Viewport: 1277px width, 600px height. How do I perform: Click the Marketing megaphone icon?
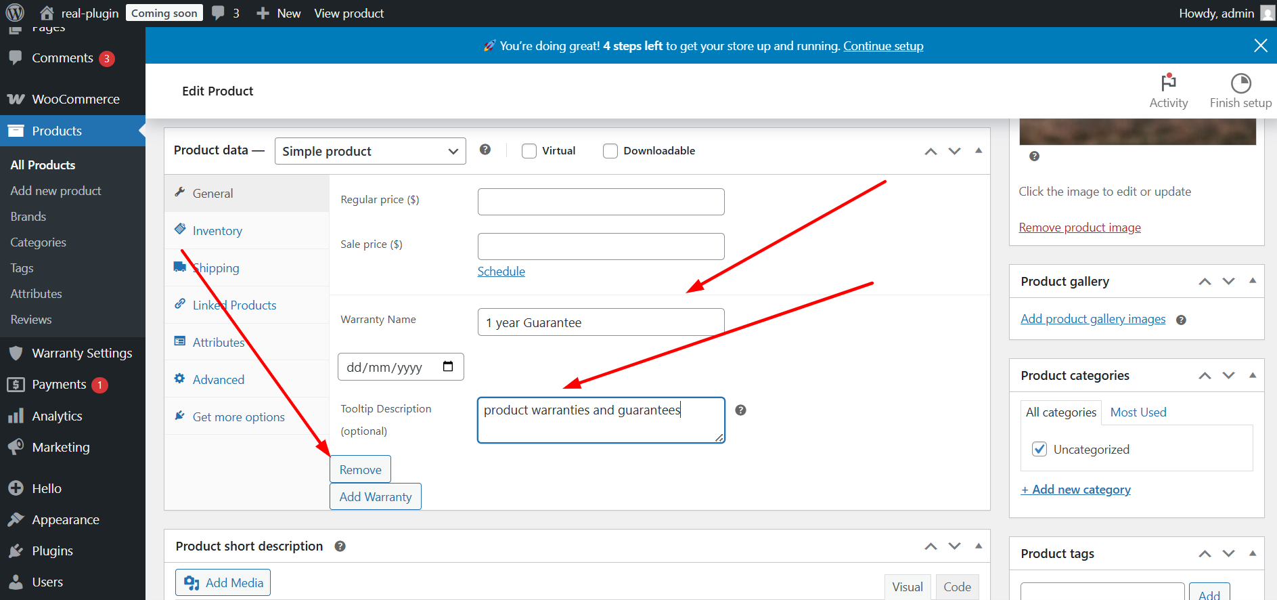tap(16, 447)
